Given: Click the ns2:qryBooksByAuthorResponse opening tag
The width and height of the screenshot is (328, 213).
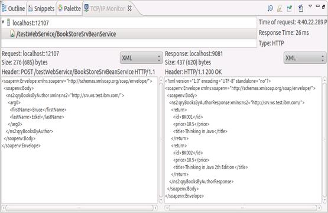Looking at the screenshot, I should [x=237, y=102].
